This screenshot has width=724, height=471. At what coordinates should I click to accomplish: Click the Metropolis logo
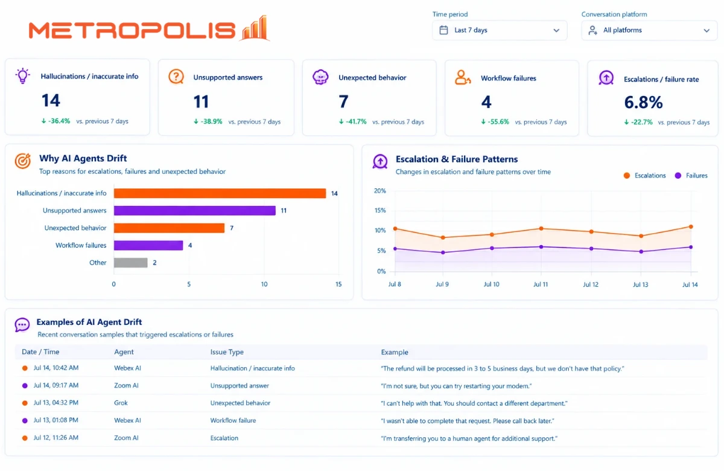point(148,28)
